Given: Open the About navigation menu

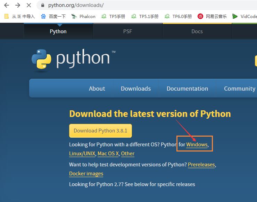Looking at the screenshot, I should tap(97, 89).
